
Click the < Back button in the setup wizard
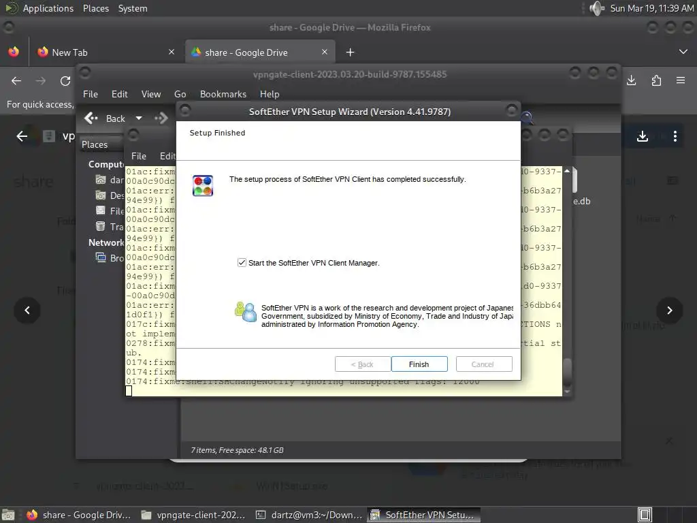(x=363, y=364)
